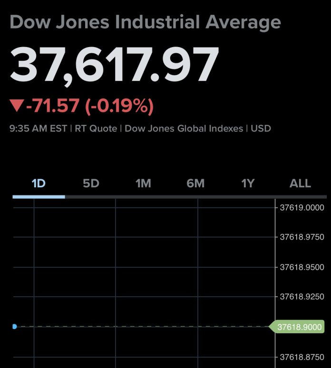Click the Dow Jones Global Indexes source
331x368 pixels.
point(184,129)
